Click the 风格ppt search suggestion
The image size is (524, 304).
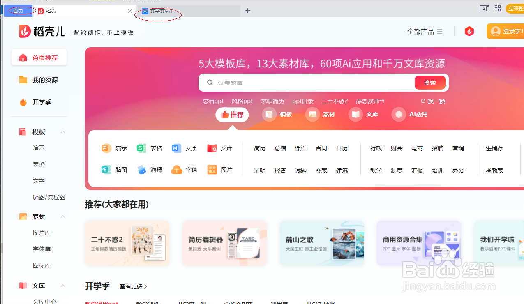(242, 101)
